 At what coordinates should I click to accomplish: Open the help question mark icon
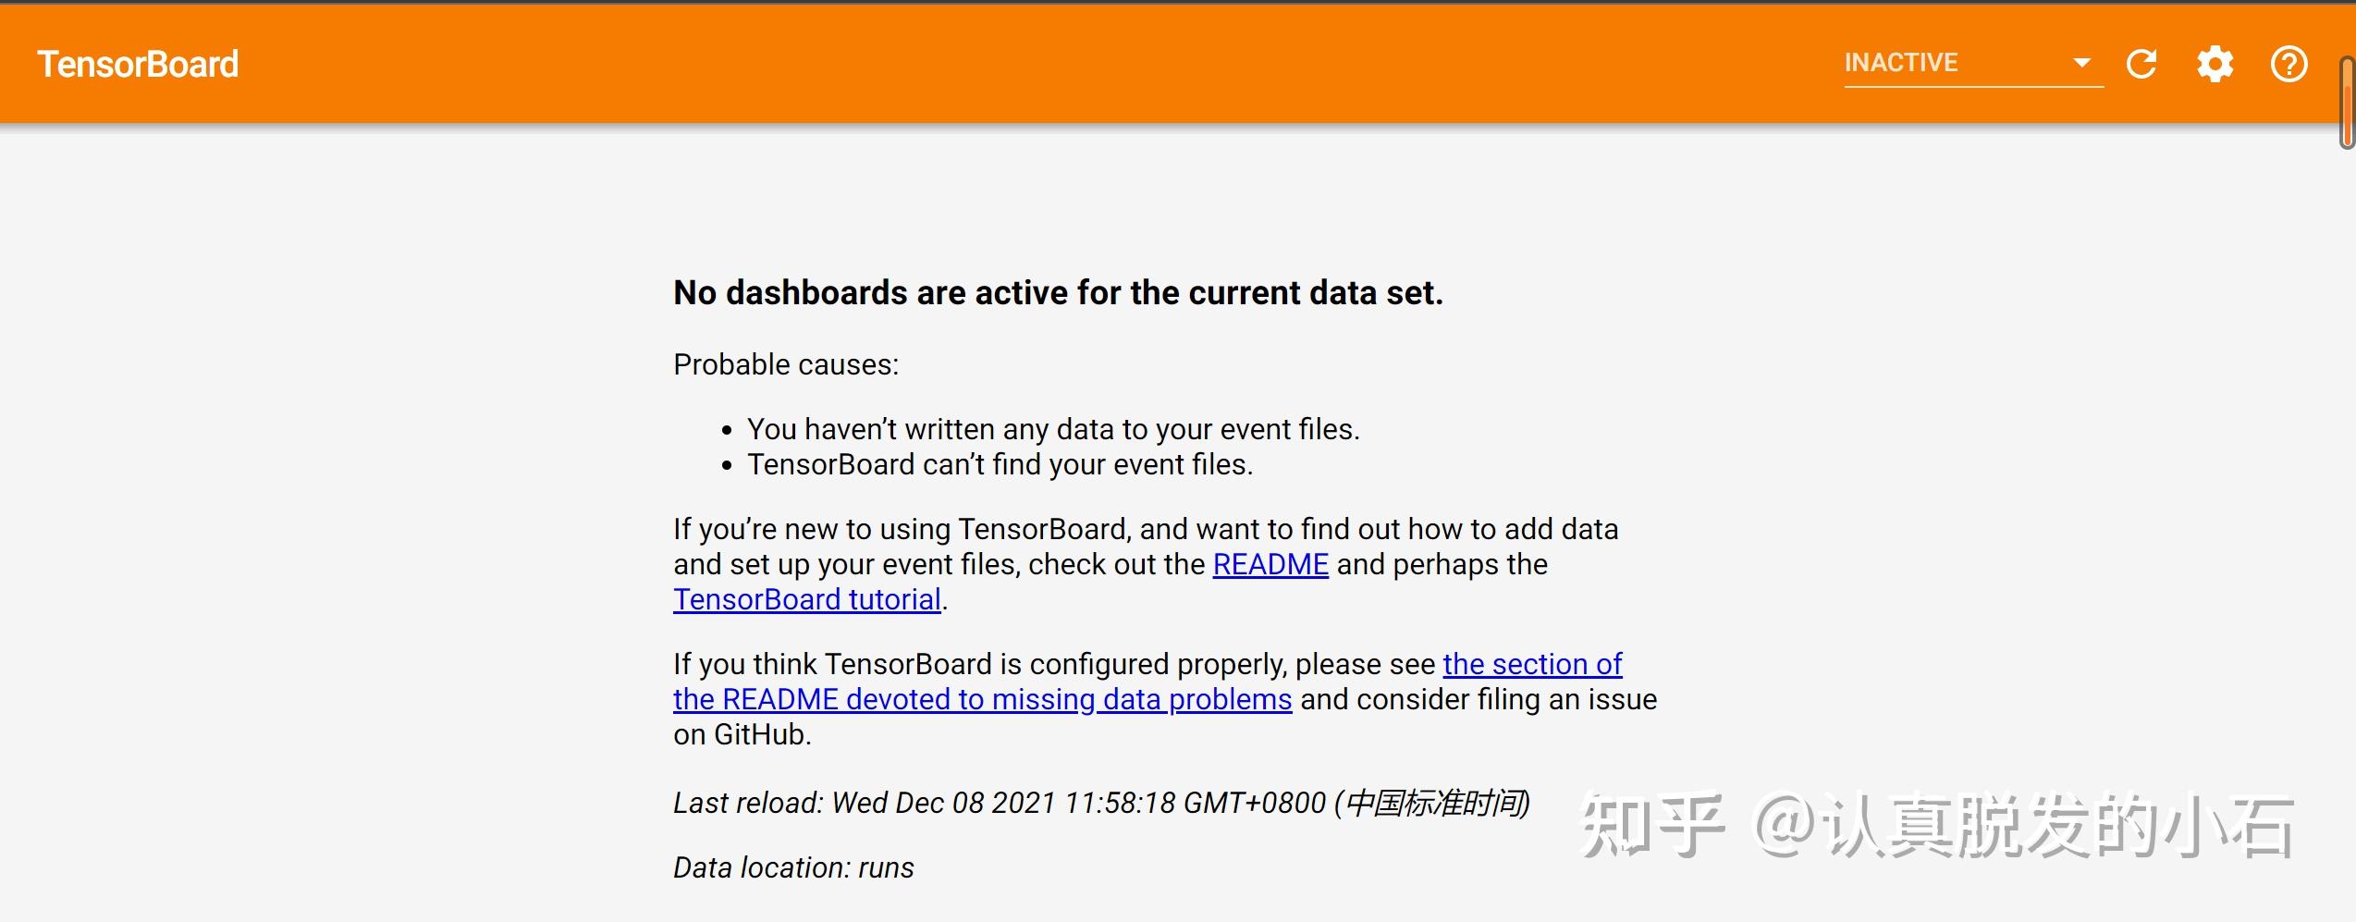[2289, 64]
